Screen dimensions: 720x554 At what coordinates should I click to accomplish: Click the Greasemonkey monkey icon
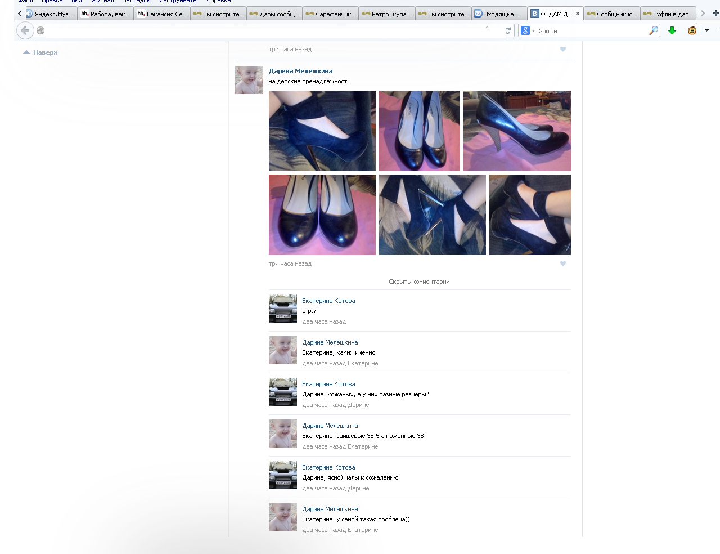pyautogui.click(x=692, y=30)
